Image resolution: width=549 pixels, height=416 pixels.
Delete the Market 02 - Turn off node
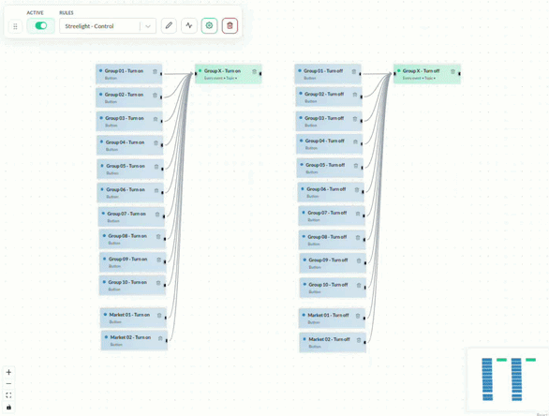tap(359, 340)
